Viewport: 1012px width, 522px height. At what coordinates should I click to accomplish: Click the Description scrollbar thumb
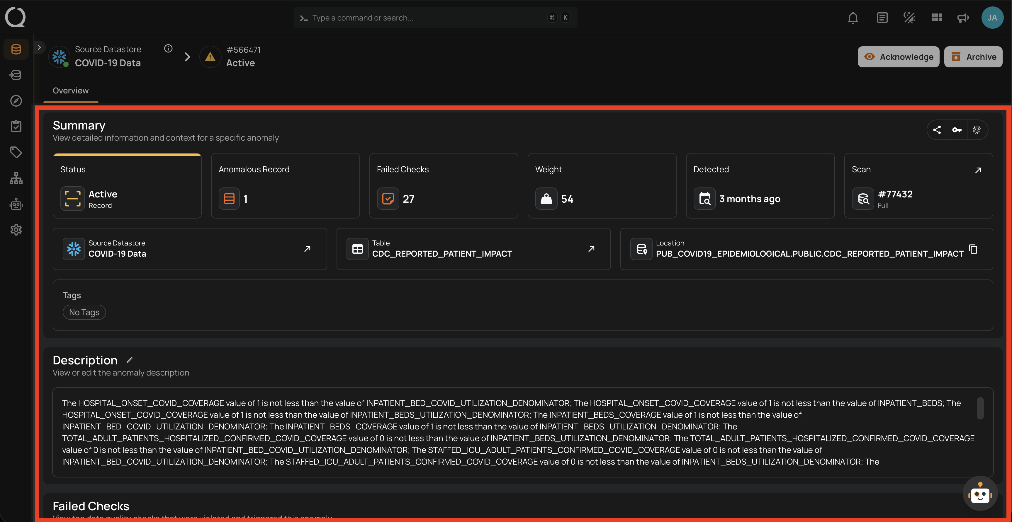coord(980,409)
